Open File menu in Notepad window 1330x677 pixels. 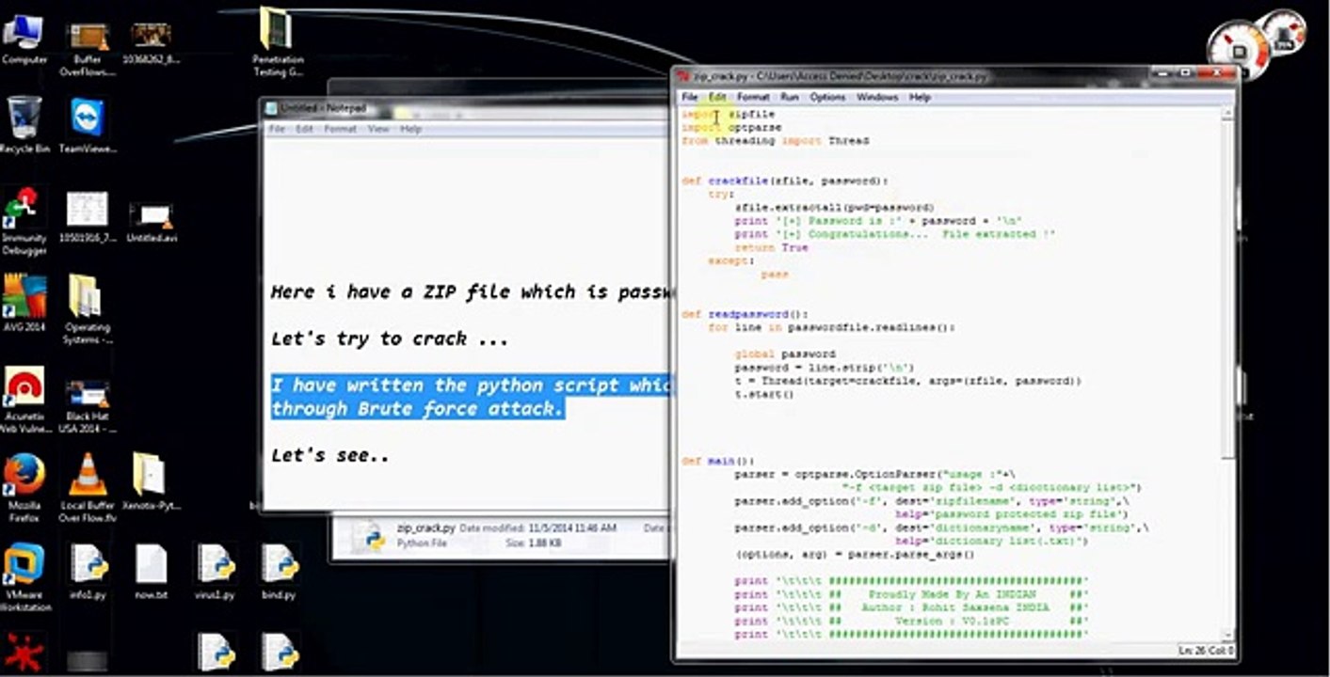277,129
